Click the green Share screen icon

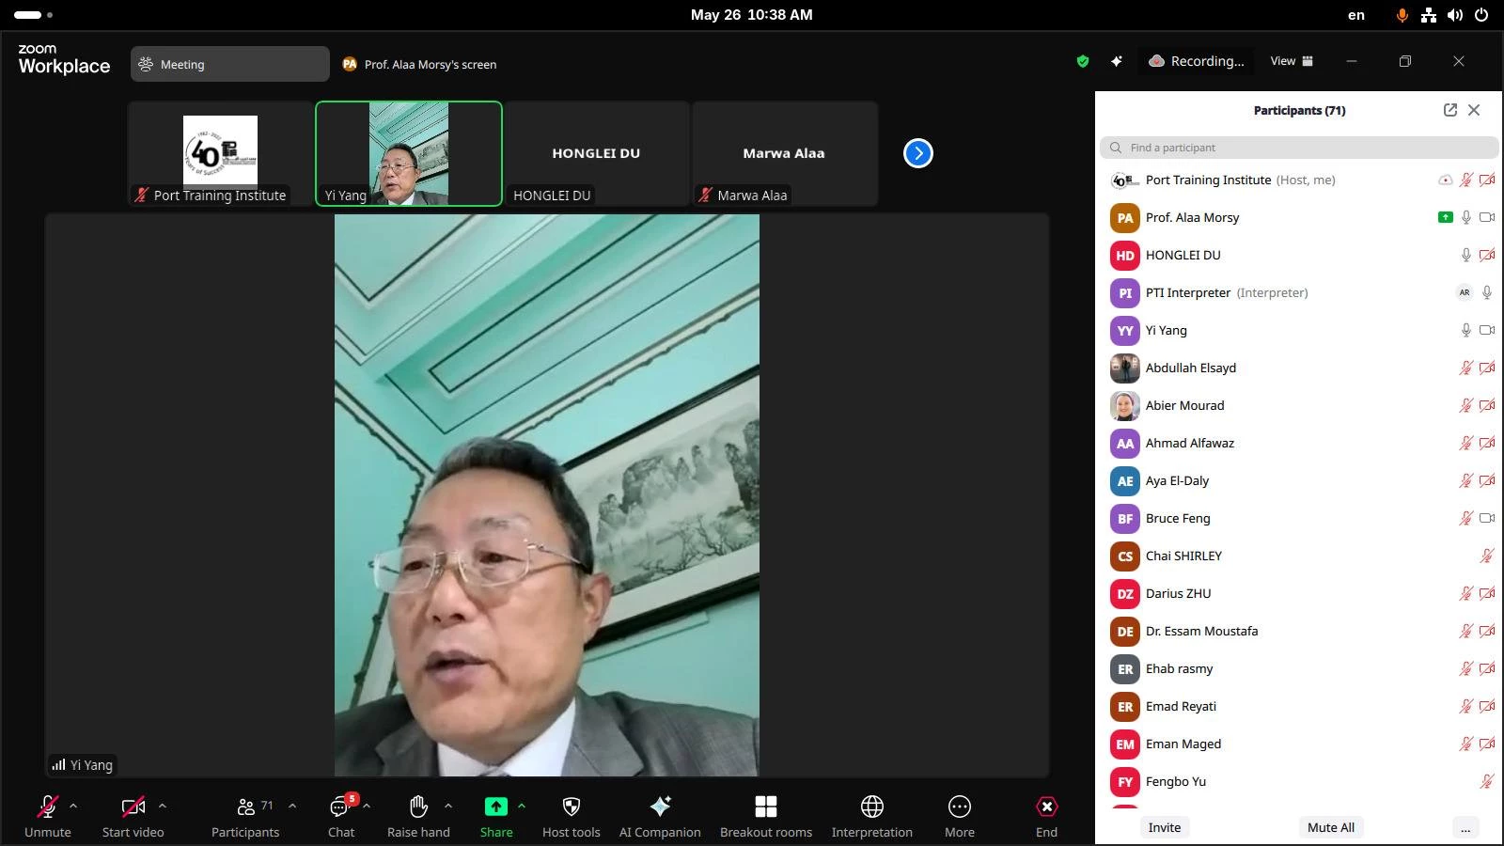496,807
